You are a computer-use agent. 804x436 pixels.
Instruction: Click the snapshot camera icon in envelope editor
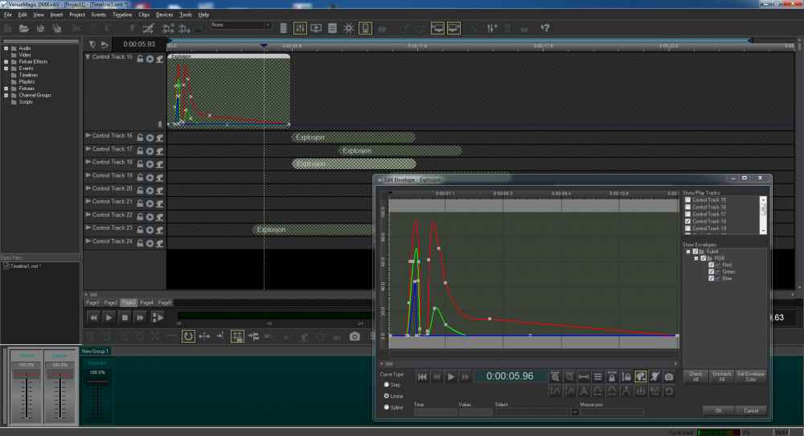pyautogui.click(x=668, y=376)
